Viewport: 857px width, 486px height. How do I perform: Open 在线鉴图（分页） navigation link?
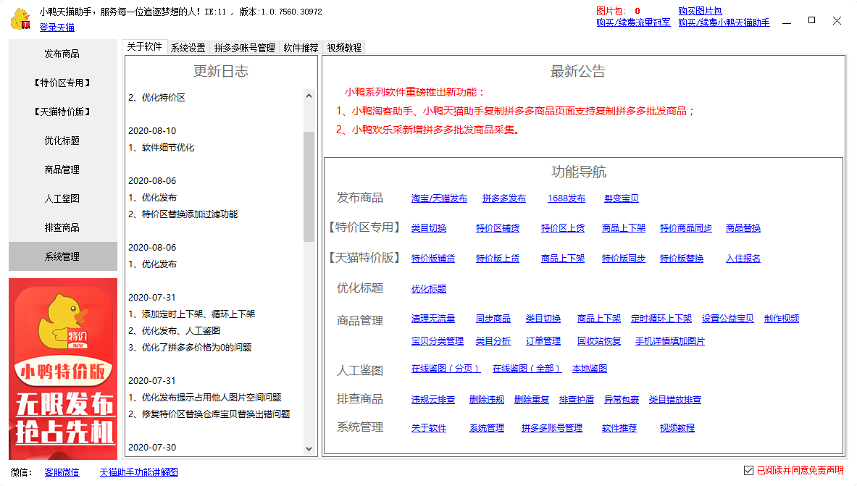coord(446,369)
